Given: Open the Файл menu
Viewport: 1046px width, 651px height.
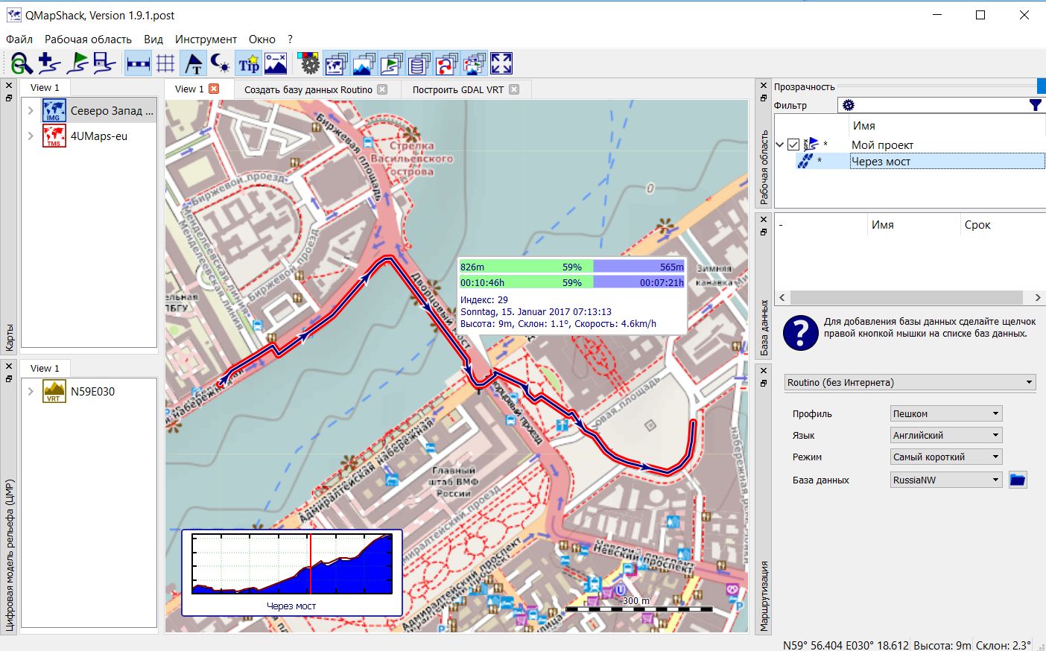Looking at the screenshot, I should [x=19, y=39].
